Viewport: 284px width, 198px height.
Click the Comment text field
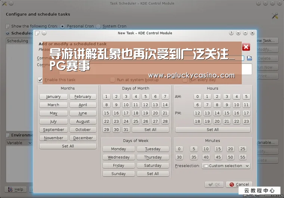(x=155, y=69)
